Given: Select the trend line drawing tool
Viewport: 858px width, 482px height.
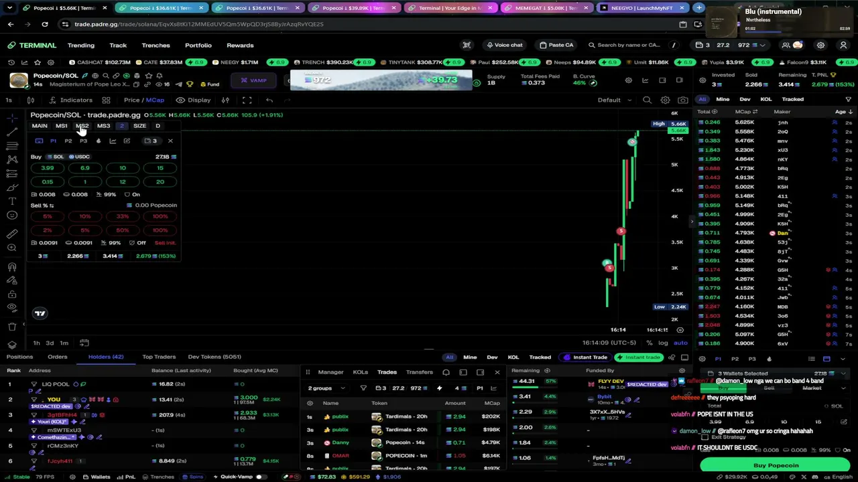Looking at the screenshot, I should point(12,131).
